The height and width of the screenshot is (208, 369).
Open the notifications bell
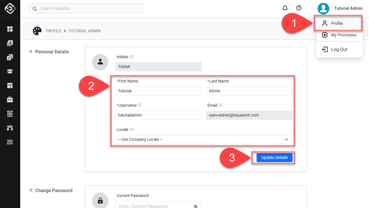(x=285, y=8)
